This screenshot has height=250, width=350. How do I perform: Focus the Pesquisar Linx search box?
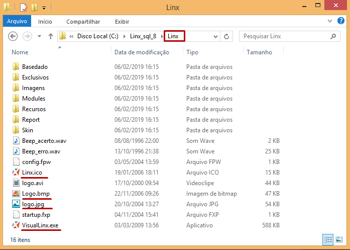coord(290,36)
